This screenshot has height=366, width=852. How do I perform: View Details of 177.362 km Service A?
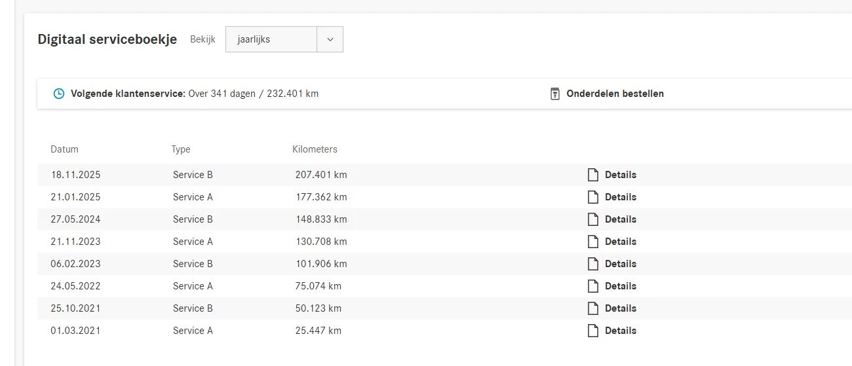pos(620,197)
